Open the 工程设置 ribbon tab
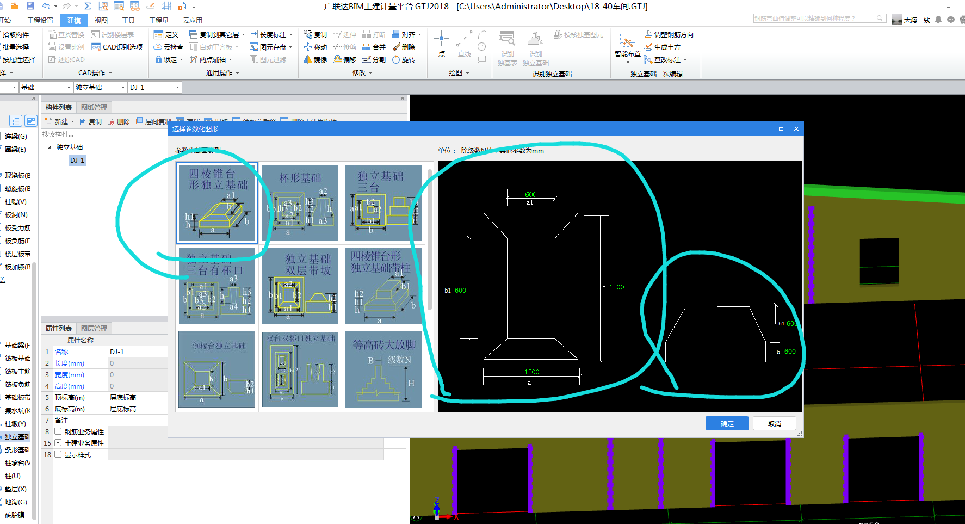 point(40,20)
